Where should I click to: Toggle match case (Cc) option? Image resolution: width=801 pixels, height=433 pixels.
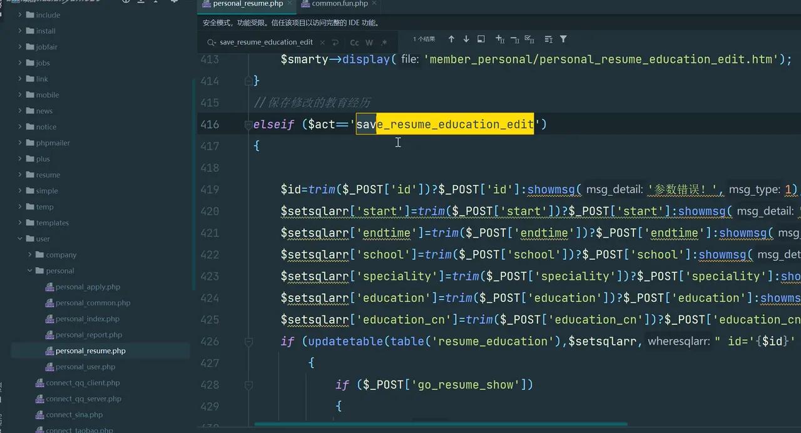(354, 43)
